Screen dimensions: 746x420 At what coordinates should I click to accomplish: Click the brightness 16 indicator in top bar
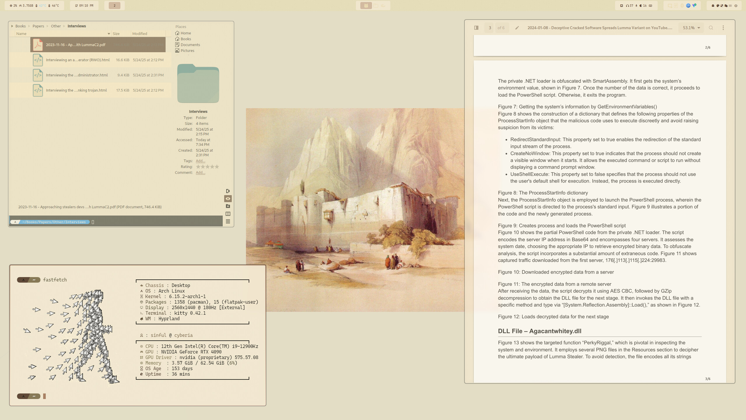(x=643, y=6)
